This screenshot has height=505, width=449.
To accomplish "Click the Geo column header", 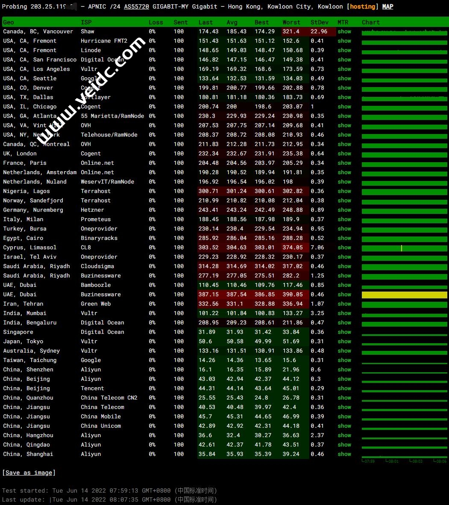I will [9, 22].
